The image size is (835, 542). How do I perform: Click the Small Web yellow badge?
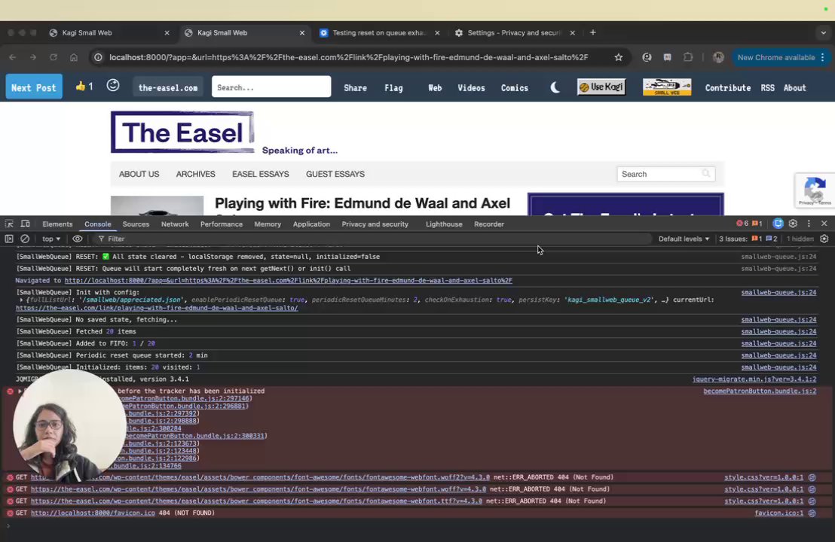(667, 87)
